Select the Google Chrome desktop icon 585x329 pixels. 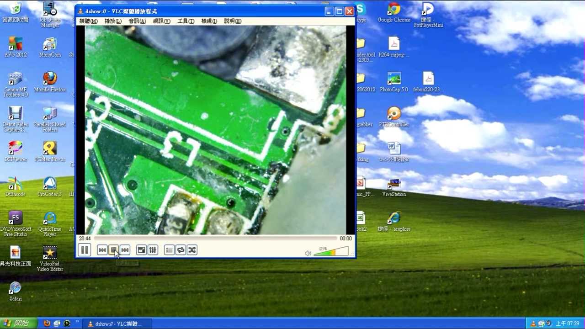[394, 12]
